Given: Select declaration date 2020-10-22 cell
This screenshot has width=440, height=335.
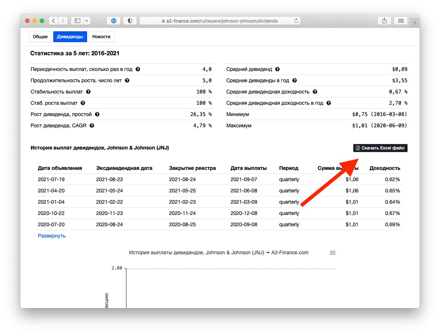Looking at the screenshot, I should (51, 213).
